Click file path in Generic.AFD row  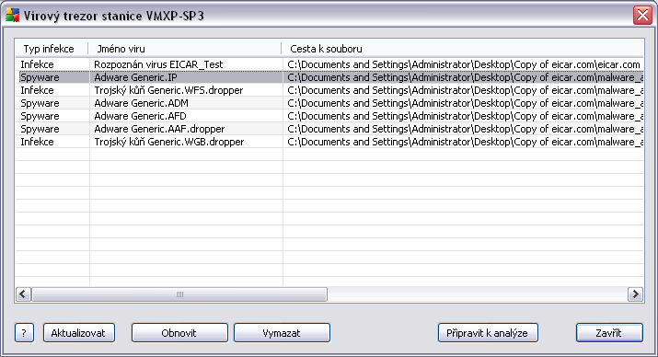[466, 116]
